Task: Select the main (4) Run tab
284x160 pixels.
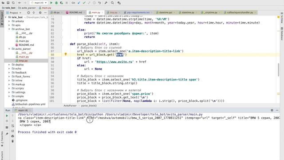Action: [x=23, y=110]
